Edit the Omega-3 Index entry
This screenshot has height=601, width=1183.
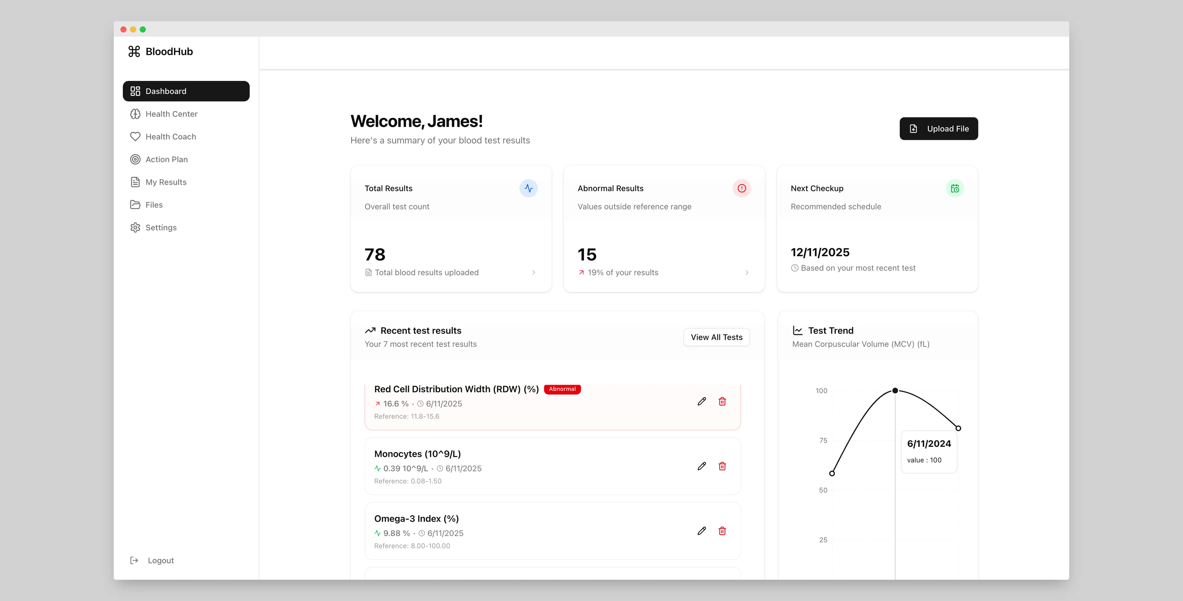[x=702, y=531]
